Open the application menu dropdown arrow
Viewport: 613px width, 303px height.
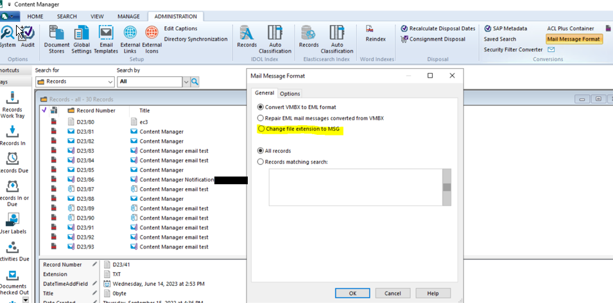click(15, 16)
